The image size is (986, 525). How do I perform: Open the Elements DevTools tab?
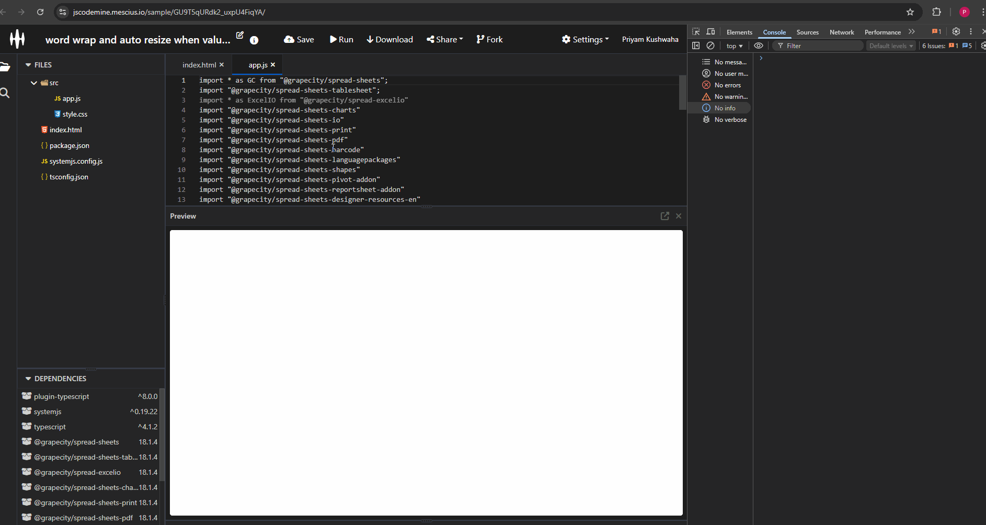click(739, 32)
